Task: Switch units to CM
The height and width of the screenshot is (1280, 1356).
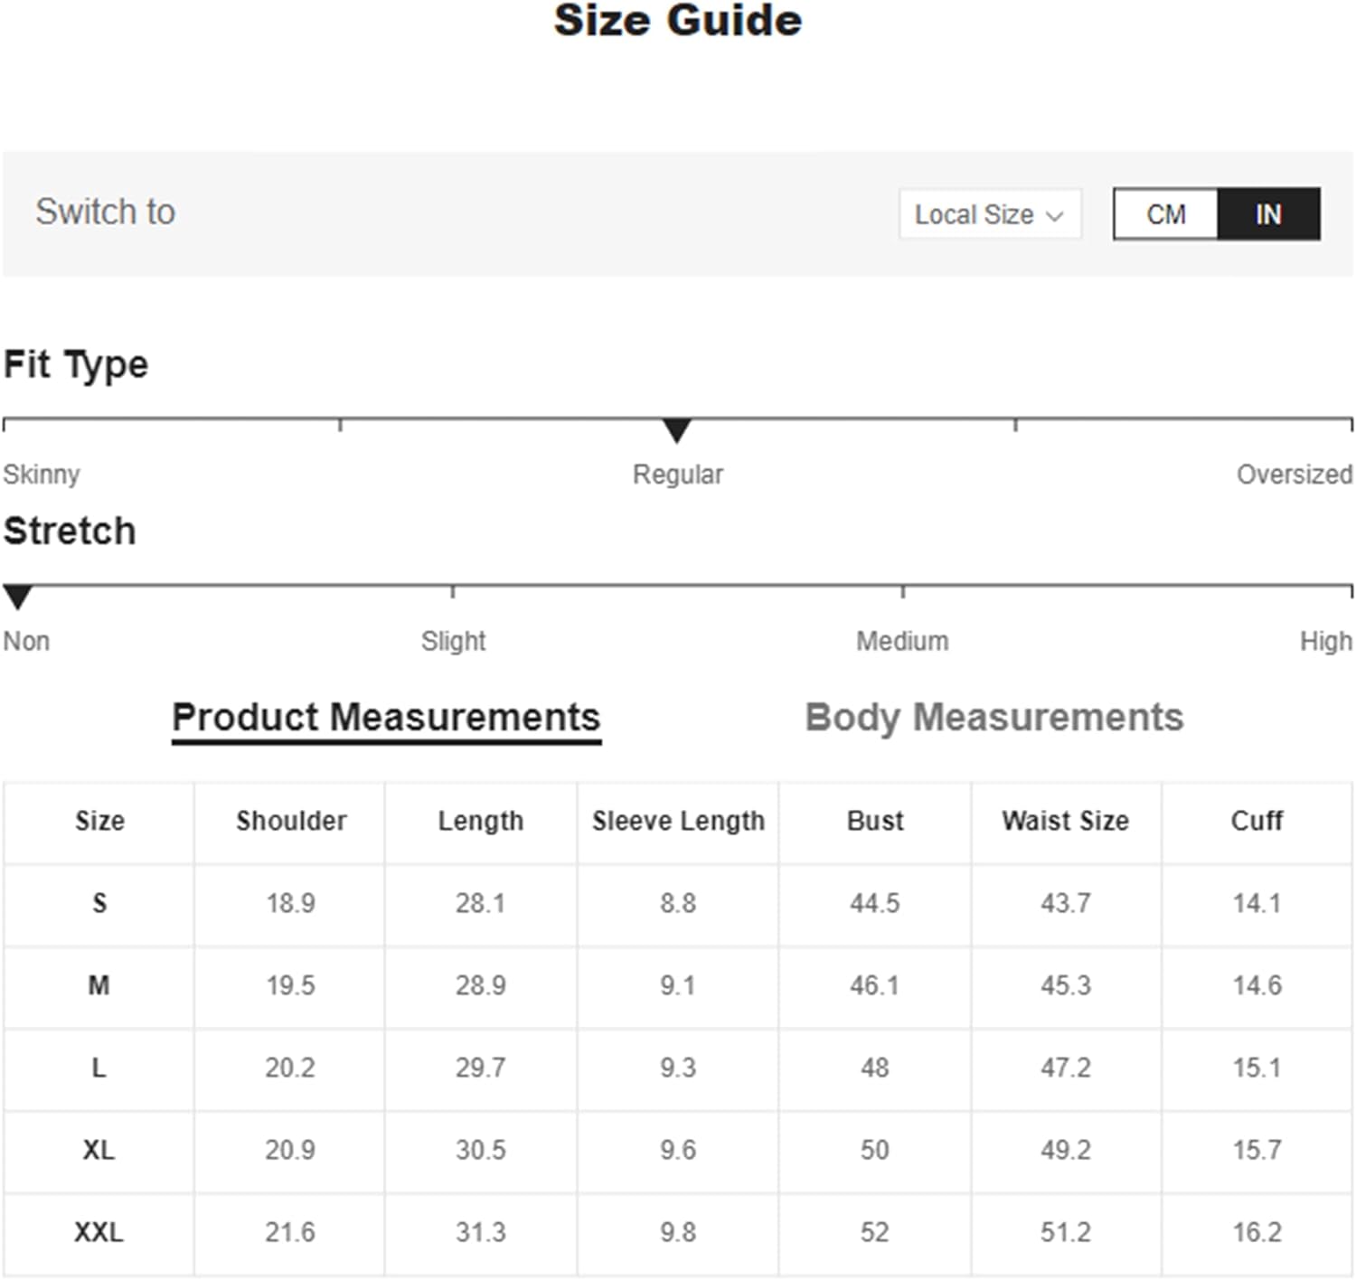Action: 1165,214
